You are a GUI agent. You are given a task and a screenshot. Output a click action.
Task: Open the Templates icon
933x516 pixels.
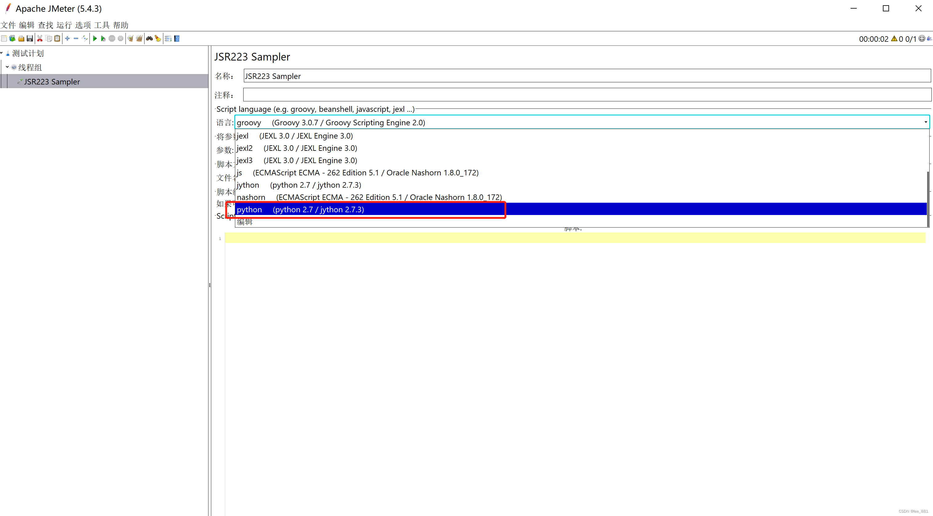pos(12,38)
